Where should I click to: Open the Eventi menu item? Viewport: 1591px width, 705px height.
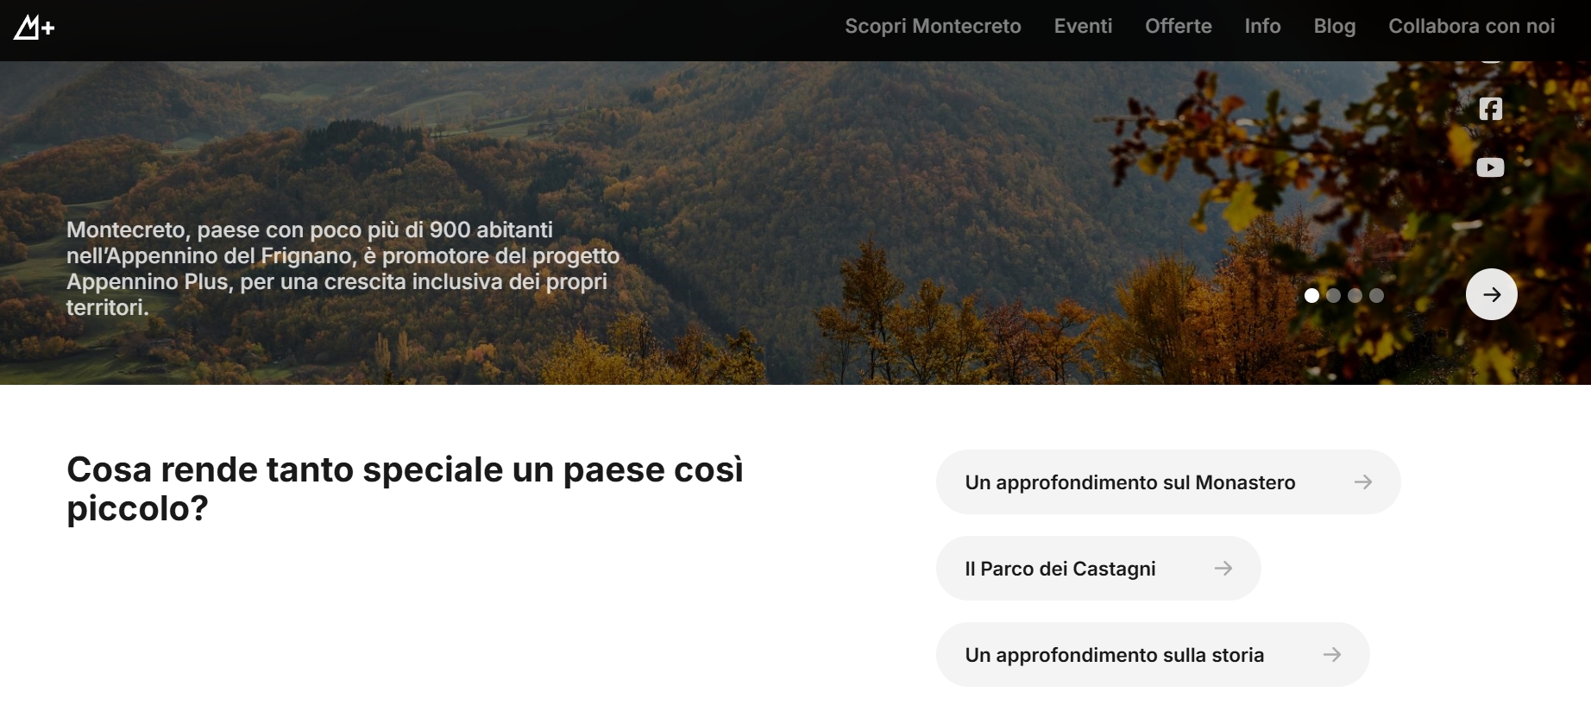click(1083, 27)
